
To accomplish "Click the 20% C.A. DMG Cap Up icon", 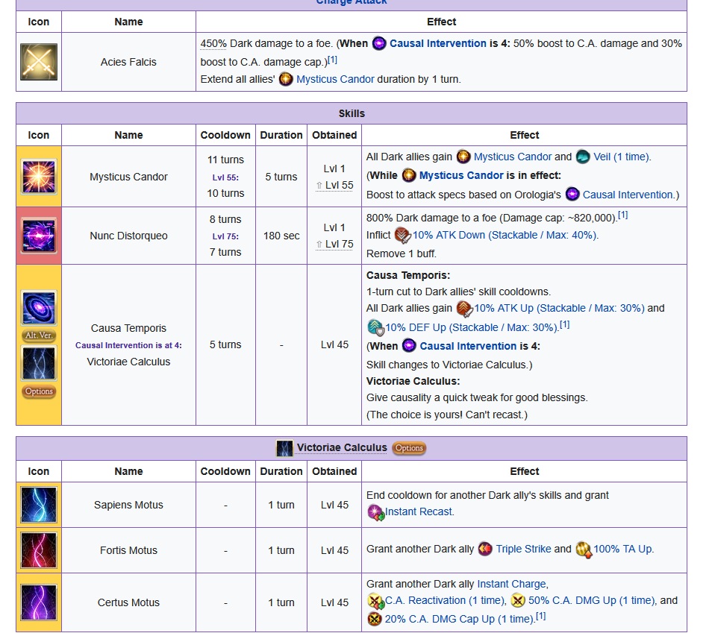I will tap(374, 619).
